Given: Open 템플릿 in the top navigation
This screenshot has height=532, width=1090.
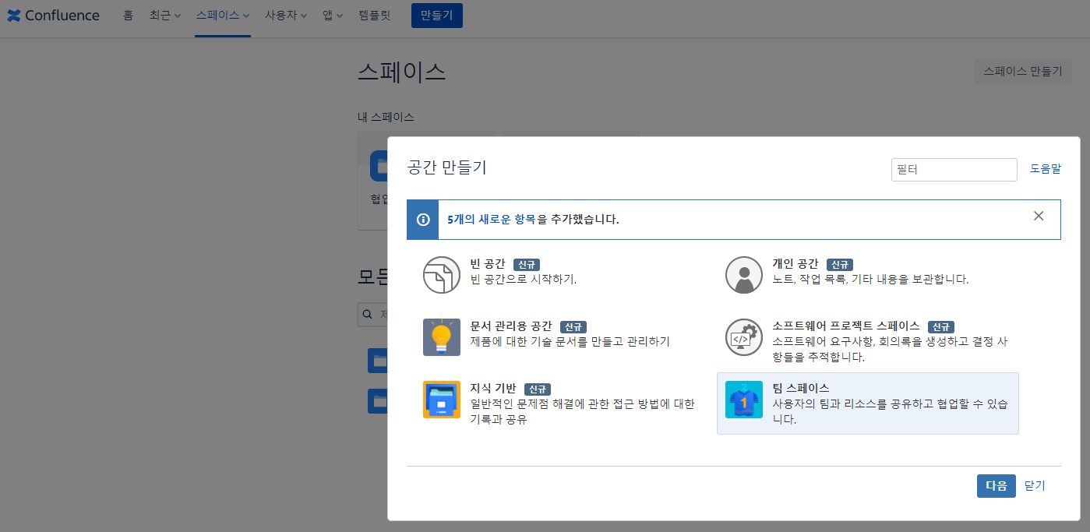Looking at the screenshot, I should 375,16.
